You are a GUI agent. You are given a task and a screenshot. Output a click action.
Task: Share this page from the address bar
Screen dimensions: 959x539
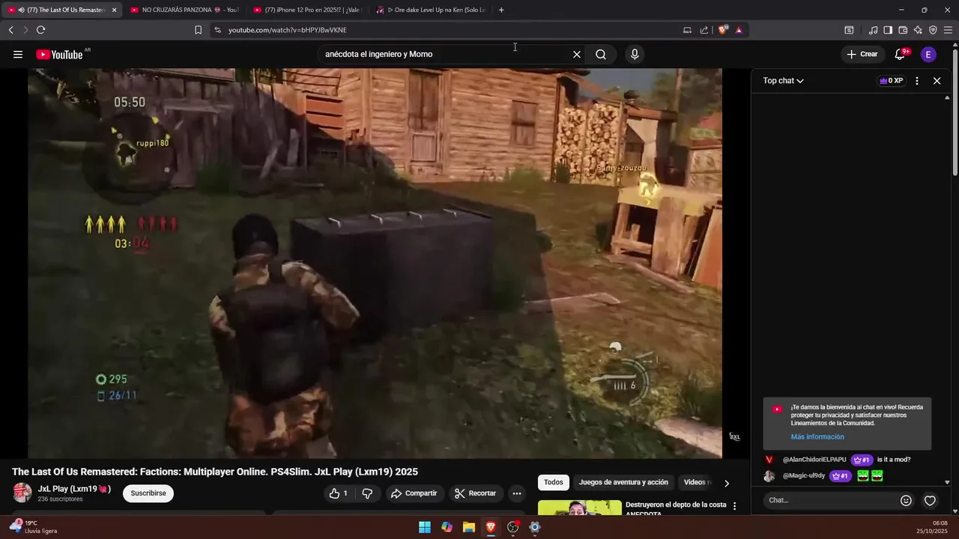coord(704,30)
